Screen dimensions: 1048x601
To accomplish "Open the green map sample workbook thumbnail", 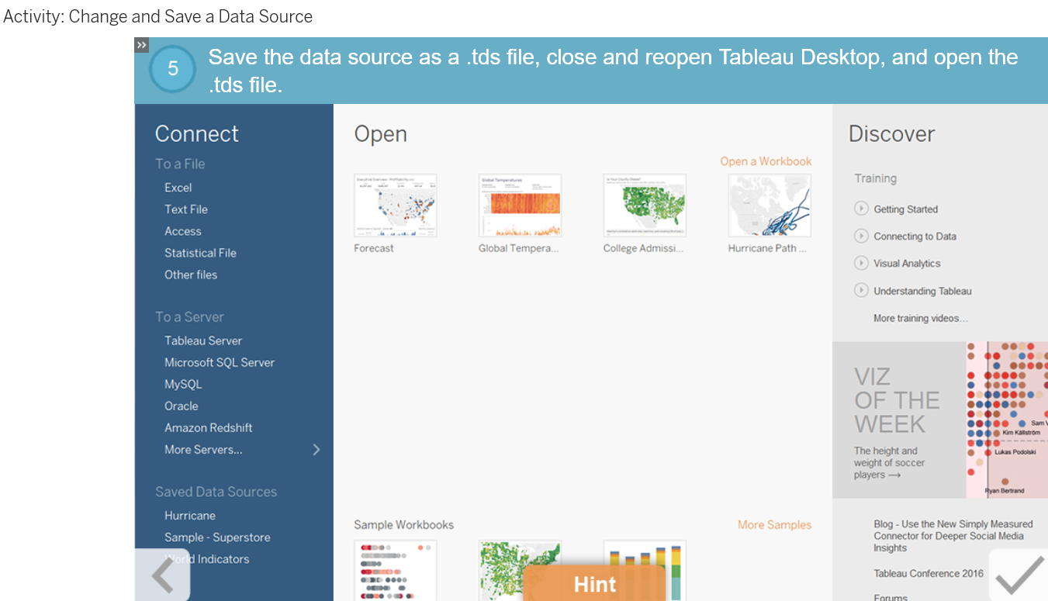I will tap(521, 571).
